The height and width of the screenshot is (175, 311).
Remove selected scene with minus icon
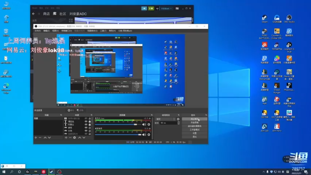pos(40,138)
